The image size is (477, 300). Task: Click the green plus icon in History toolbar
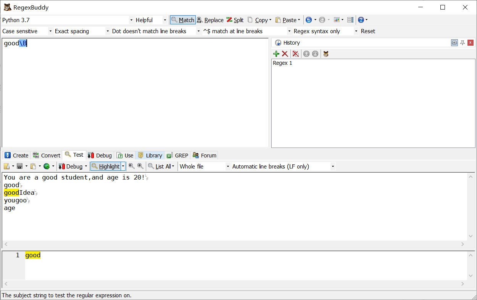276,54
